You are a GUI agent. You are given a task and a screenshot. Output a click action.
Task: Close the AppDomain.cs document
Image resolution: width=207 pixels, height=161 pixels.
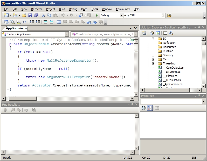135,28
